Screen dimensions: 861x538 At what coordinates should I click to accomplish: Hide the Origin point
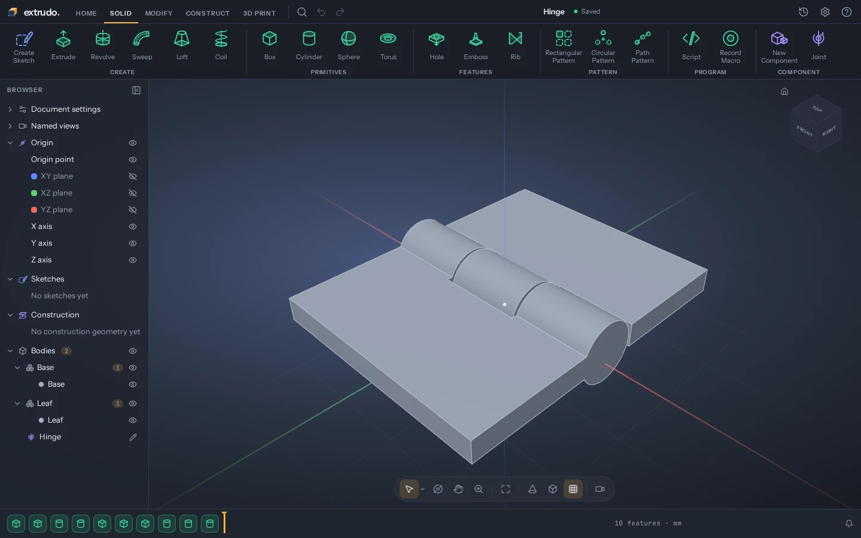(133, 160)
